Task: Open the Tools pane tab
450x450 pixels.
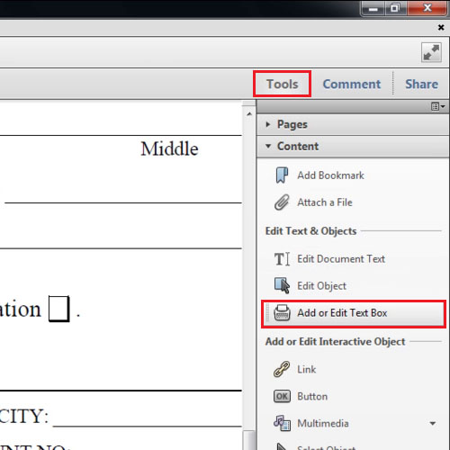Action: click(x=282, y=84)
